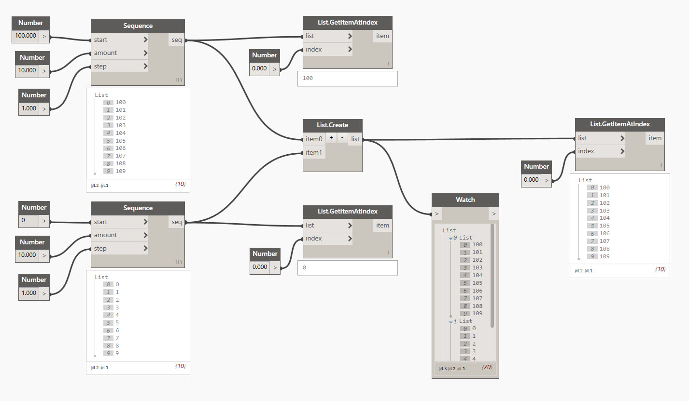Click the minus button on List.Create node

342,138
